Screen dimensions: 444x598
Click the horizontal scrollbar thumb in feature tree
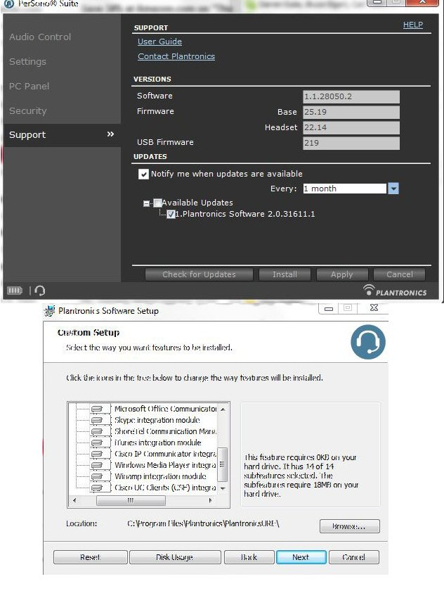[131, 500]
